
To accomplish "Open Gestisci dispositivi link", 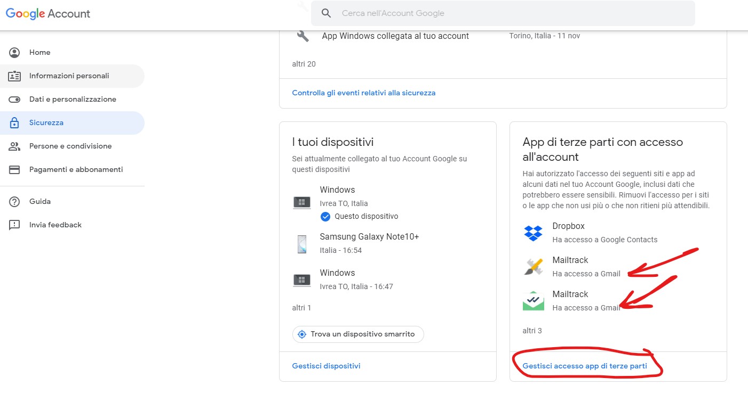I will (x=326, y=366).
